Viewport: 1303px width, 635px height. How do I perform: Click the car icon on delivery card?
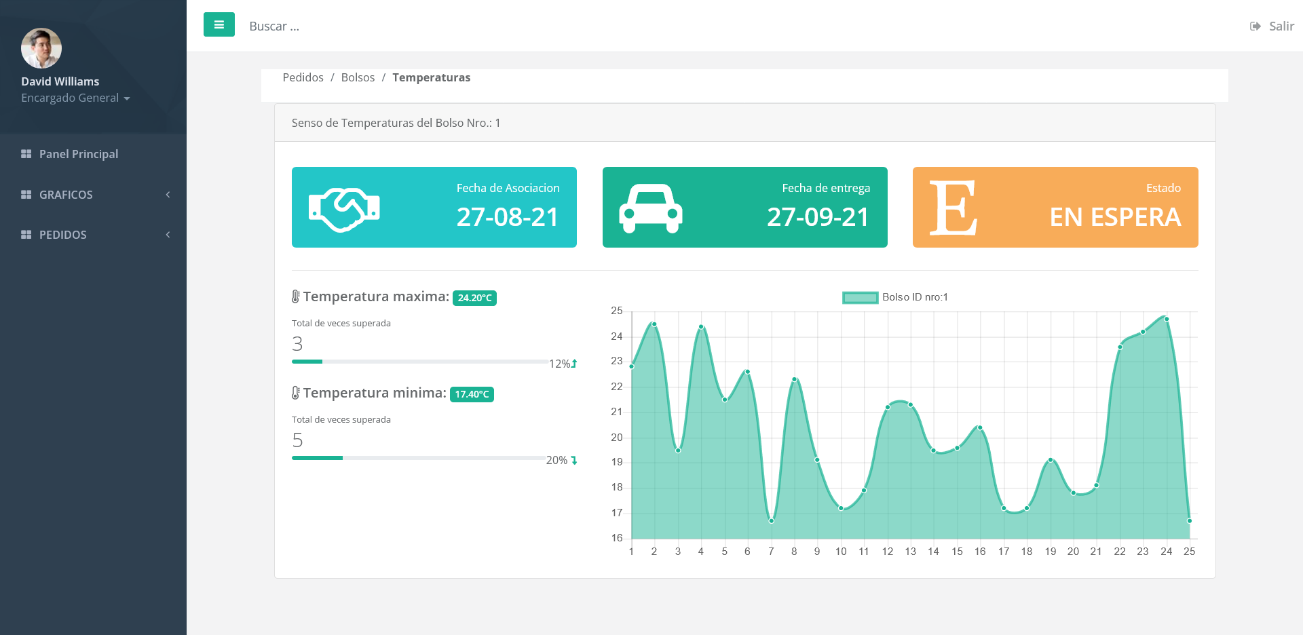coord(650,209)
